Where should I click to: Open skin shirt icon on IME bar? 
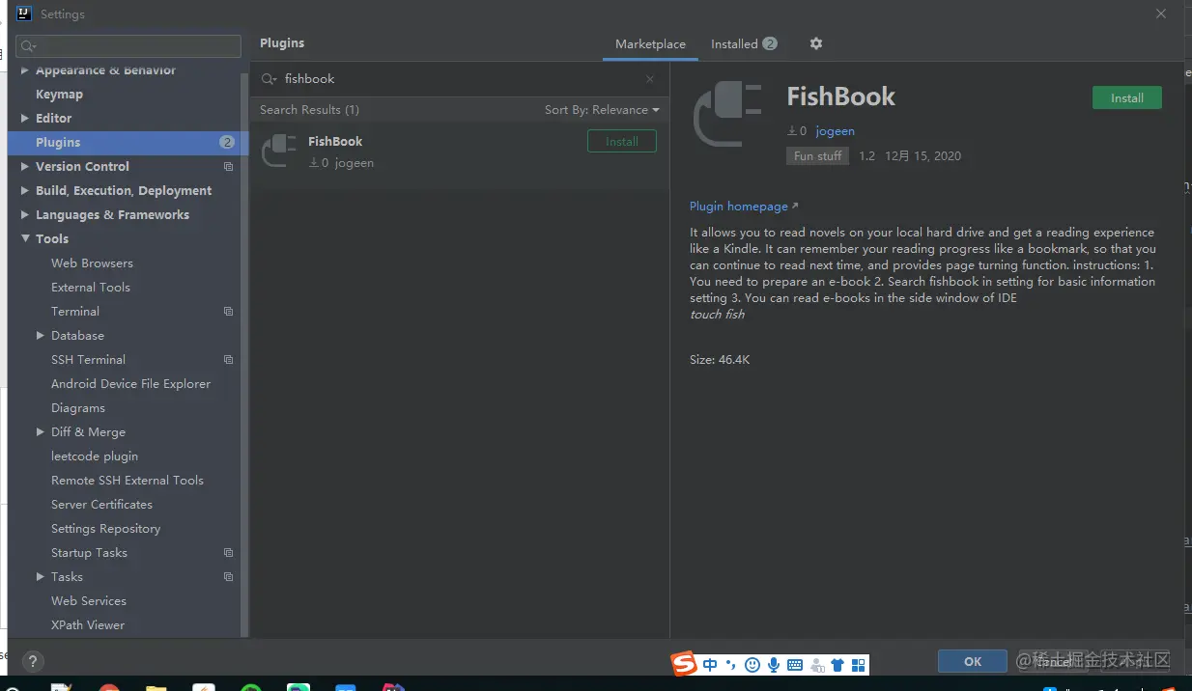click(837, 664)
